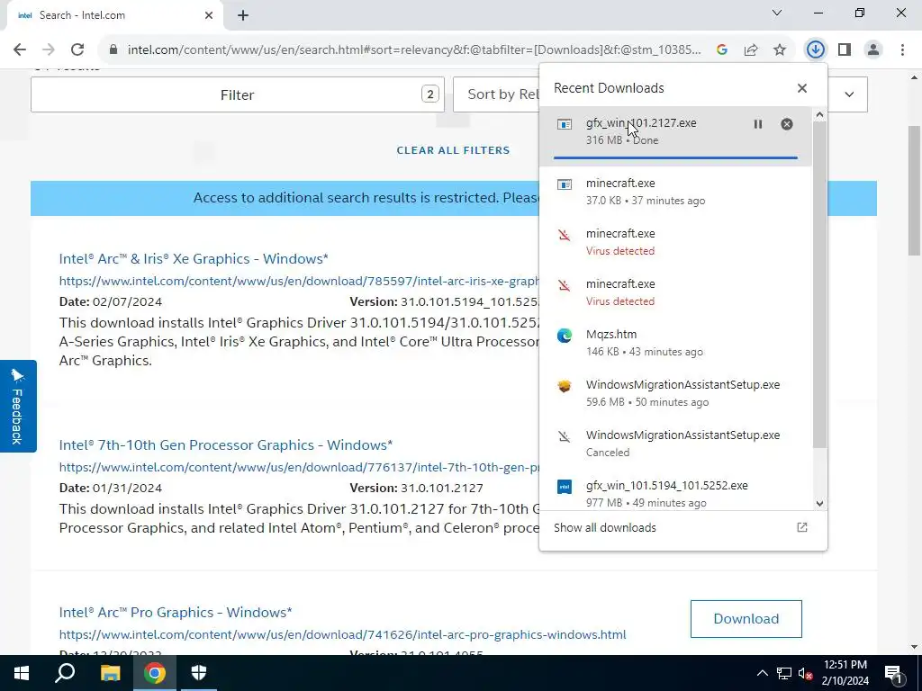Open the Chrome three-dot menu

902,50
